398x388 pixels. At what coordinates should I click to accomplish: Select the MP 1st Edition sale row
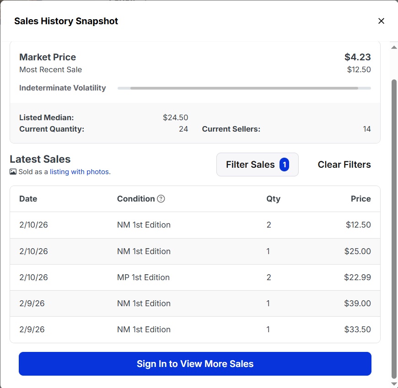pyautogui.click(x=195, y=277)
